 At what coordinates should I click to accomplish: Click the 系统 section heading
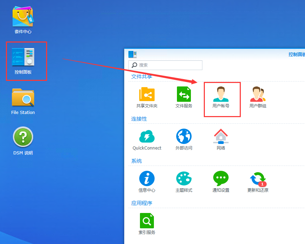[136, 161]
